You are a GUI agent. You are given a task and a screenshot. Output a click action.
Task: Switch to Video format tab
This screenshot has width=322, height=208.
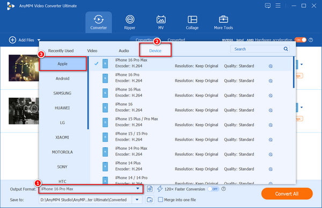pos(92,51)
